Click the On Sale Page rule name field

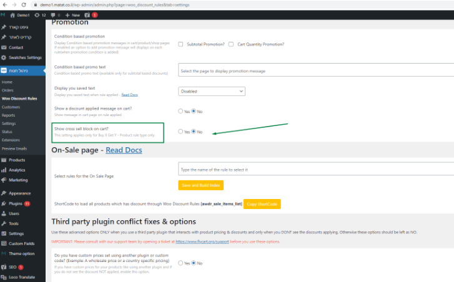(x=315, y=170)
